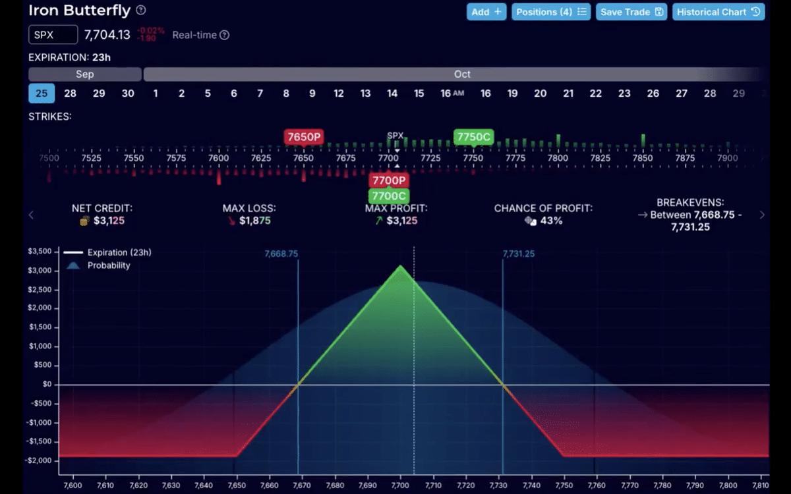Click the 7750C long call strike tag
The image size is (791, 494).
473,137
